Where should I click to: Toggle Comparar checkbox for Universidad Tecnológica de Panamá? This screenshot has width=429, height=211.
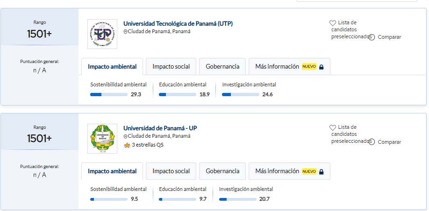(x=371, y=37)
